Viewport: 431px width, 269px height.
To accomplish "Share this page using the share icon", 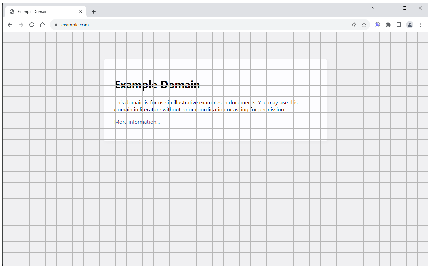I will (x=353, y=25).
